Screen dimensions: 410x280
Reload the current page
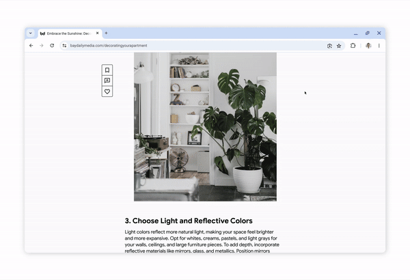(52, 46)
